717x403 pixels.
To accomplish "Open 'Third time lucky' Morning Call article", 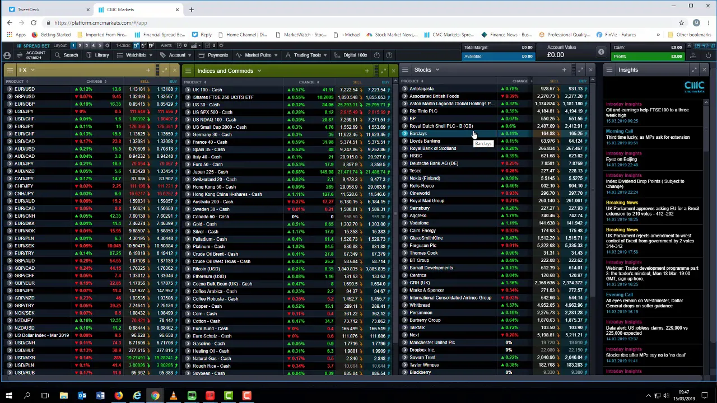I will [648, 137].
